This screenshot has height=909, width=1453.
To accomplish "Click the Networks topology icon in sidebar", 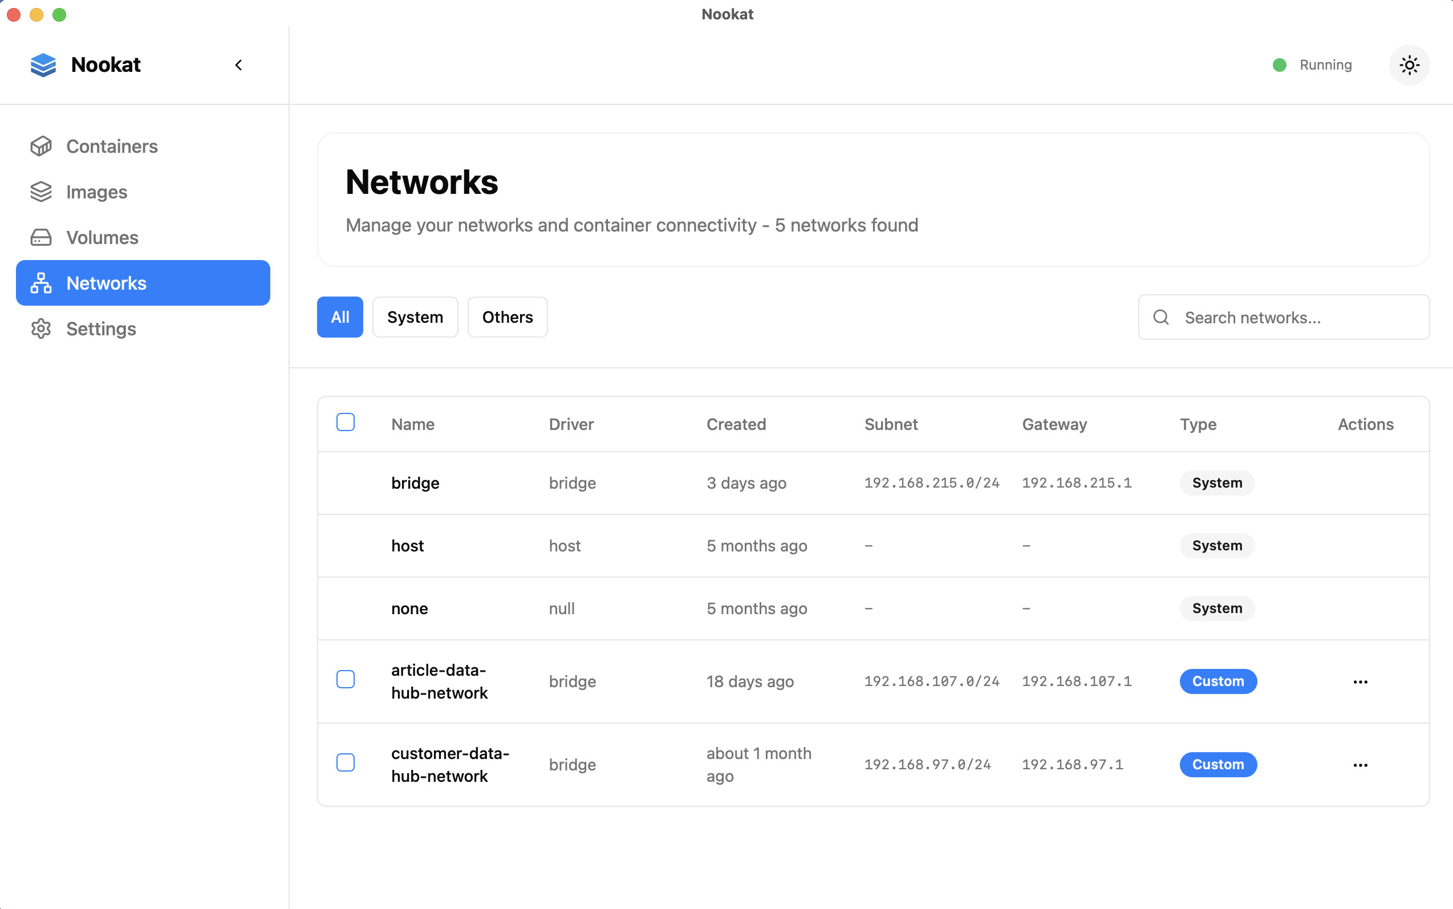I will pos(41,283).
